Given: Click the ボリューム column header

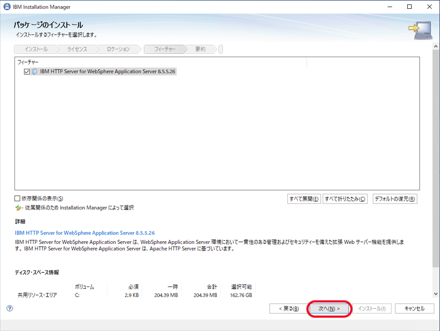Looking at the screenshot, I should 85,287.
